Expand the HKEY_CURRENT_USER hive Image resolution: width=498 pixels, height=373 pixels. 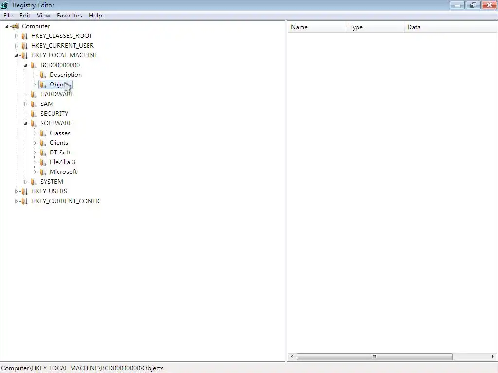coord(16,46)
